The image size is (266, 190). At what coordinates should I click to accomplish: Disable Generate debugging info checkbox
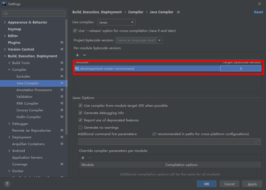click(x=80, y=113)
